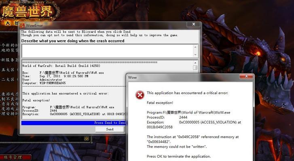Click address '001B:049C2058' in Wow dialog
The image size is (294, 161).
click(x=160, y=127)
